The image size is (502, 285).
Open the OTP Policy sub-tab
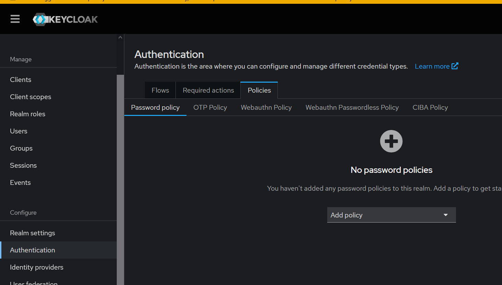pyautogui.click(x=210, y=107)
